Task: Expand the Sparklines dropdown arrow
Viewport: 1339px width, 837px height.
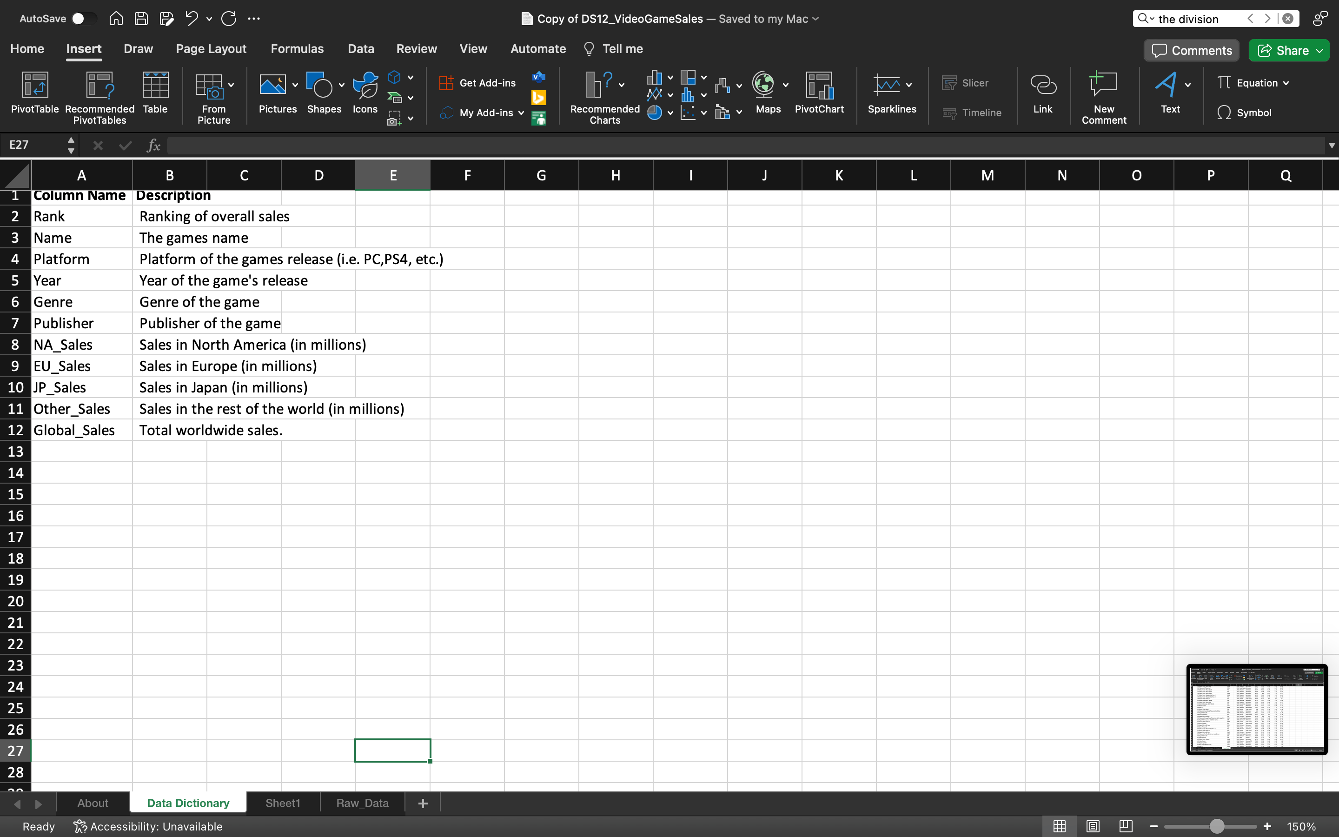Action: pyautogui.click(x=909, y=85)
